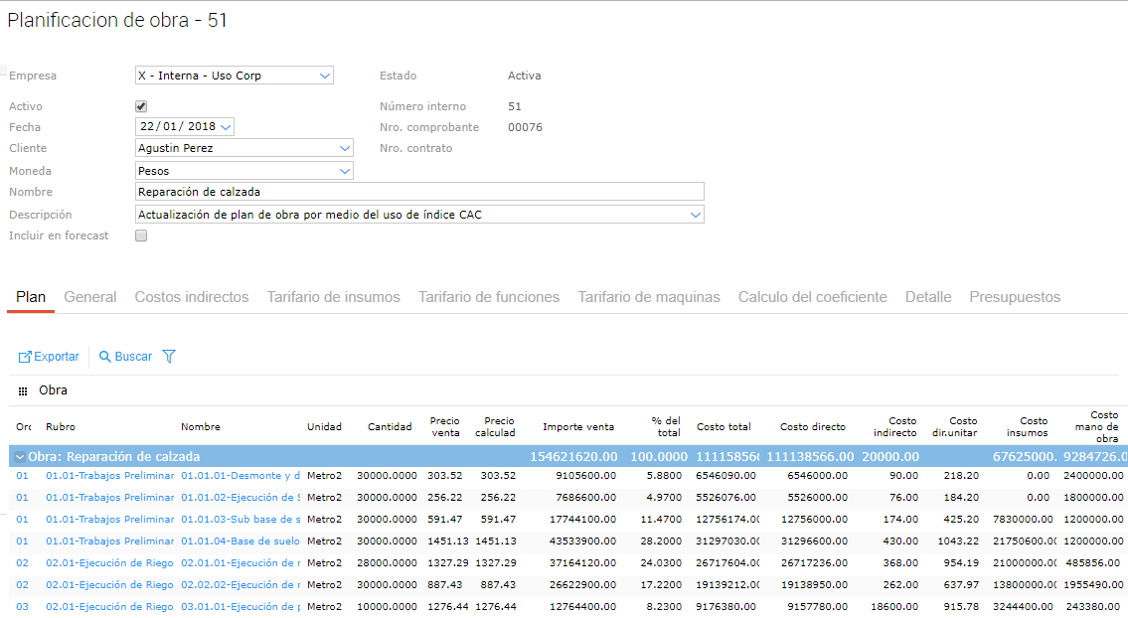Switch to the Costos indirectos tab
The width and height of the screenshot is (1128, 618).
[x=192, y=297]
